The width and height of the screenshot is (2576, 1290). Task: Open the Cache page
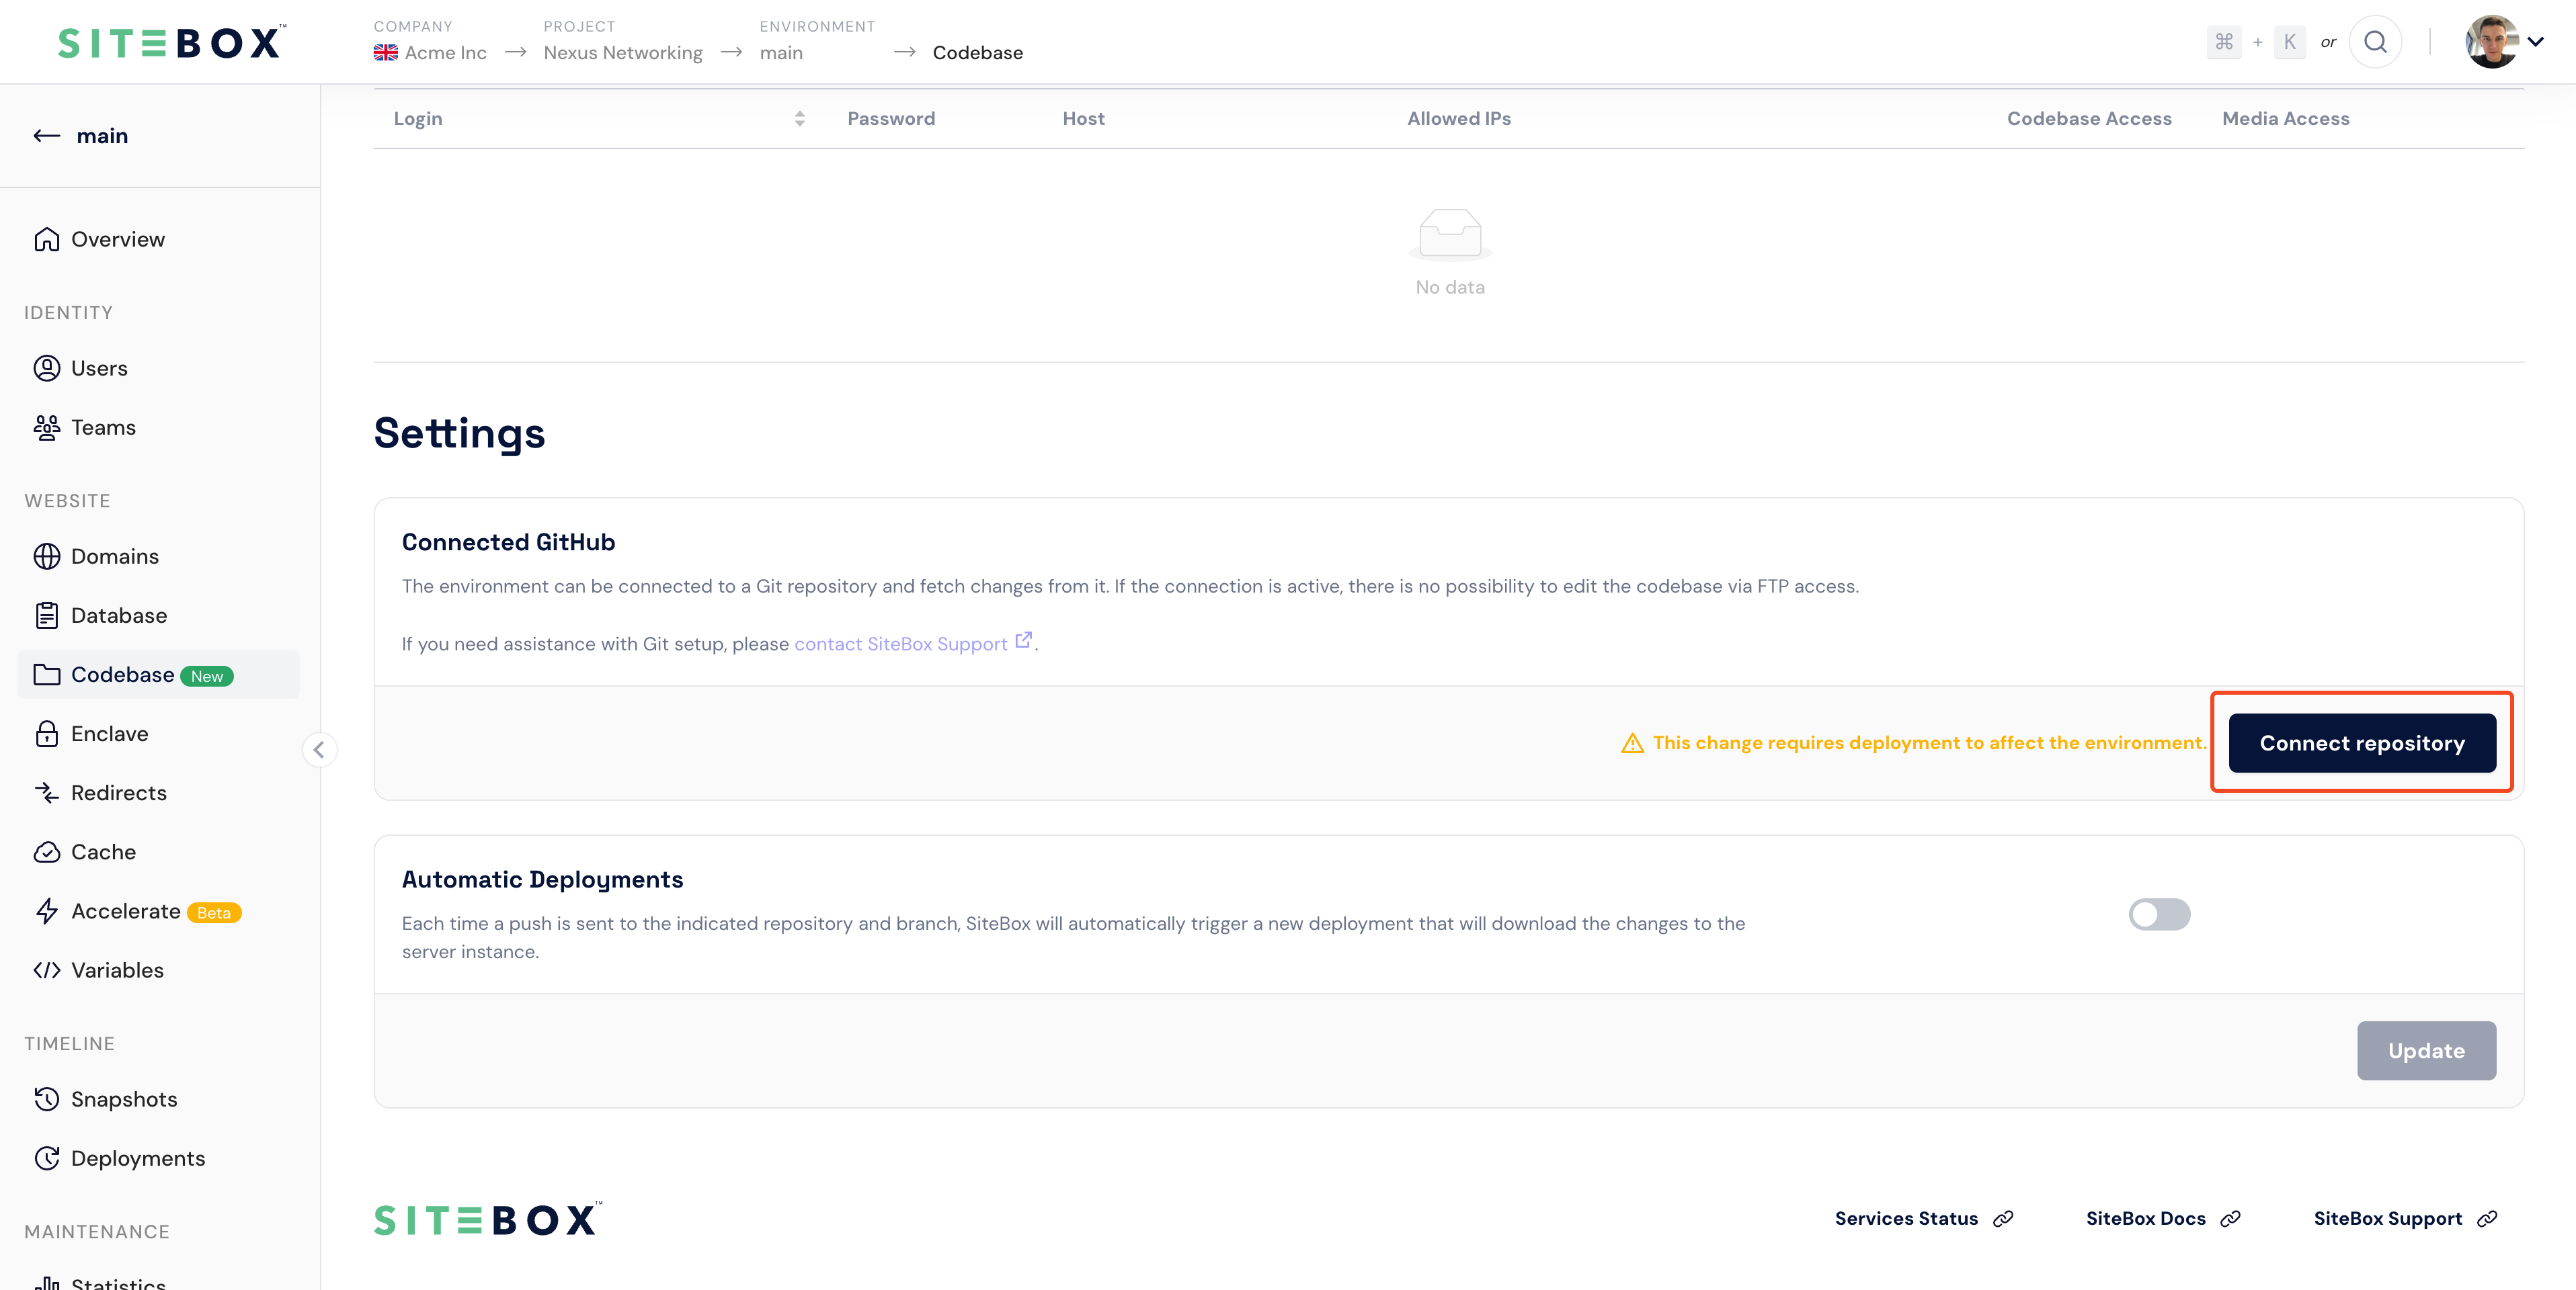click(x=159, y=853)
